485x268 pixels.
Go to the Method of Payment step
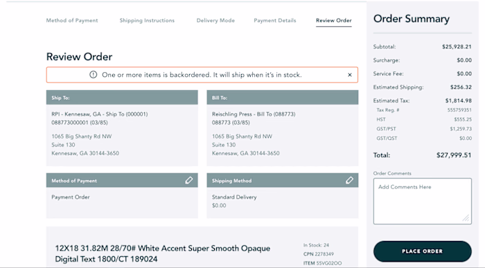pyautogui.click(x=72, y=20)
